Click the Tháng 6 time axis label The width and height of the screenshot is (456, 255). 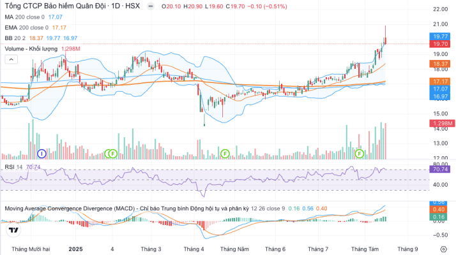275,249
